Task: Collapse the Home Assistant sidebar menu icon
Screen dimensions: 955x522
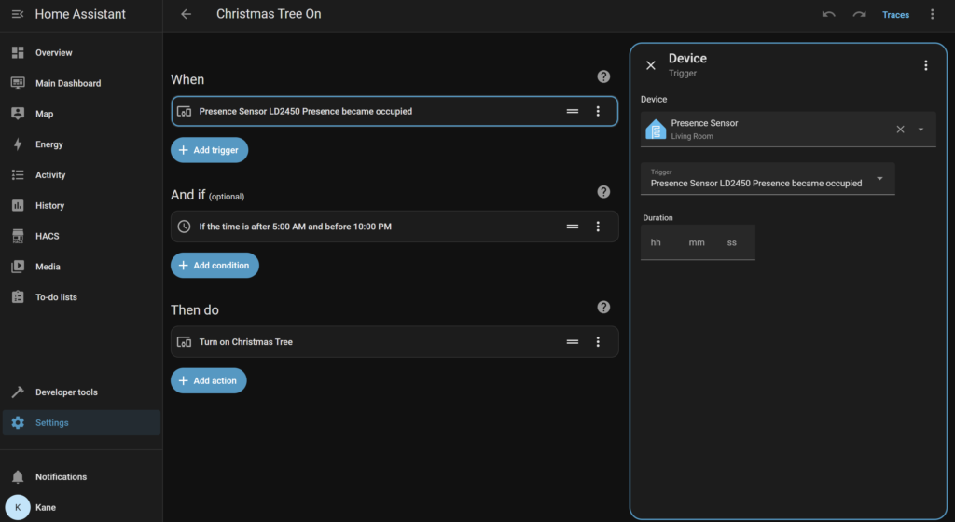Action: pos(17,15)
